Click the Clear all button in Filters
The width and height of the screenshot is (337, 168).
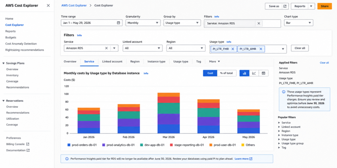click(x=299, y=48)
